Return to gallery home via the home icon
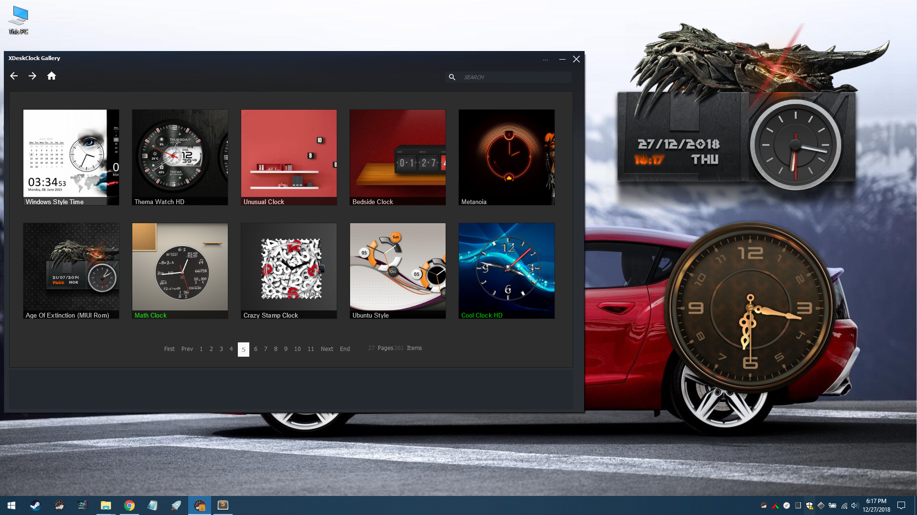 point(52,76)
